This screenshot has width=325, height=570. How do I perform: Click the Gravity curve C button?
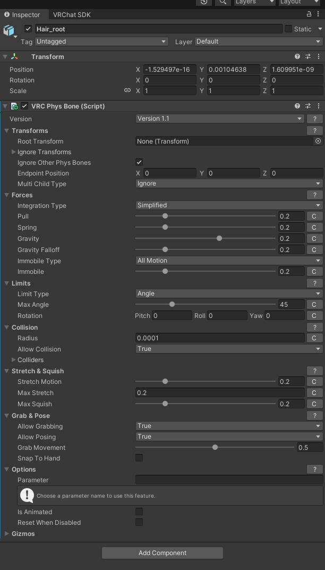314,238
